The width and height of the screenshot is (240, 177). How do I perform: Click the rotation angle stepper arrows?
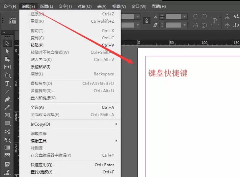[162, 16]
